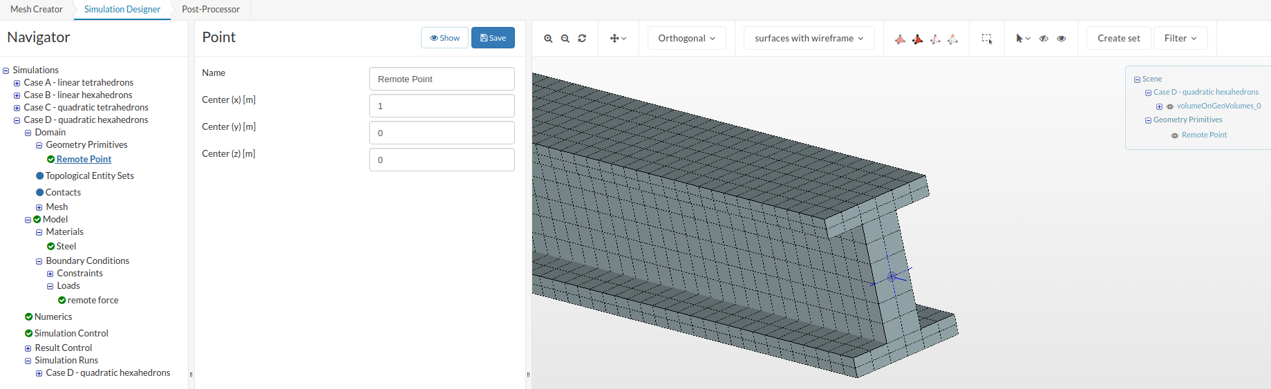Image resolution: width=1271 pixels, height=389 pixels.
Task: Click the Center (x) input field
Action: coord(442,106)
